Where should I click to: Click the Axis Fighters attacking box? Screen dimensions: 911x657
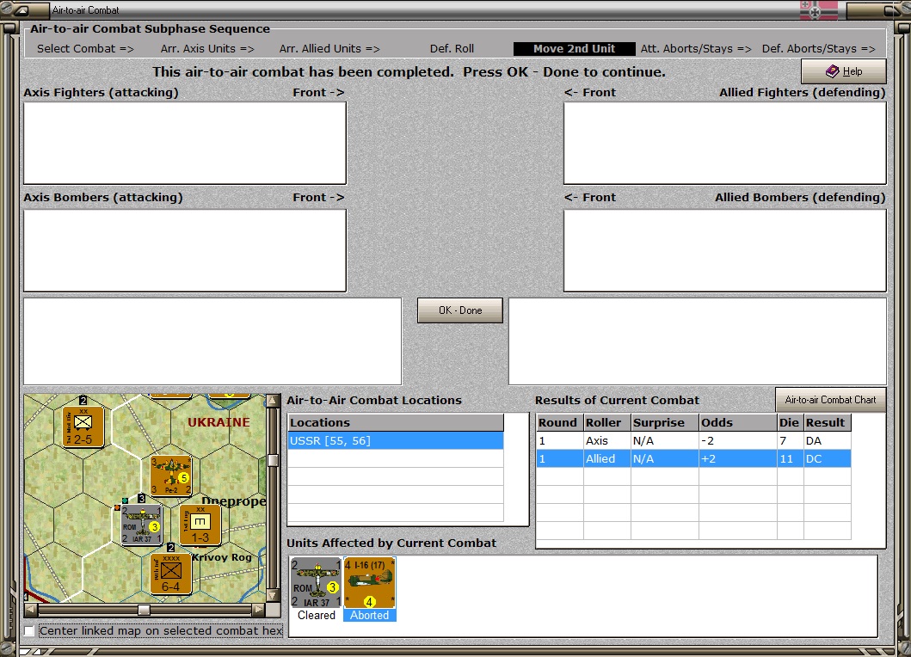(x=185, y=143)
